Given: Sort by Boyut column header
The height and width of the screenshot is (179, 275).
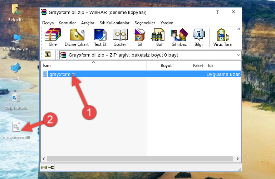Looking at the screenshot, I should (160, 66).
